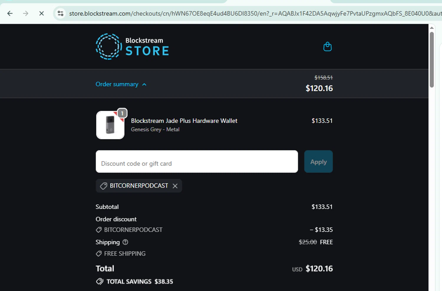The width and height of the screenshot is (442, 291).
Task: Click the TOTAL SAVINGS tag icon
Action: [x=100, y=281]
